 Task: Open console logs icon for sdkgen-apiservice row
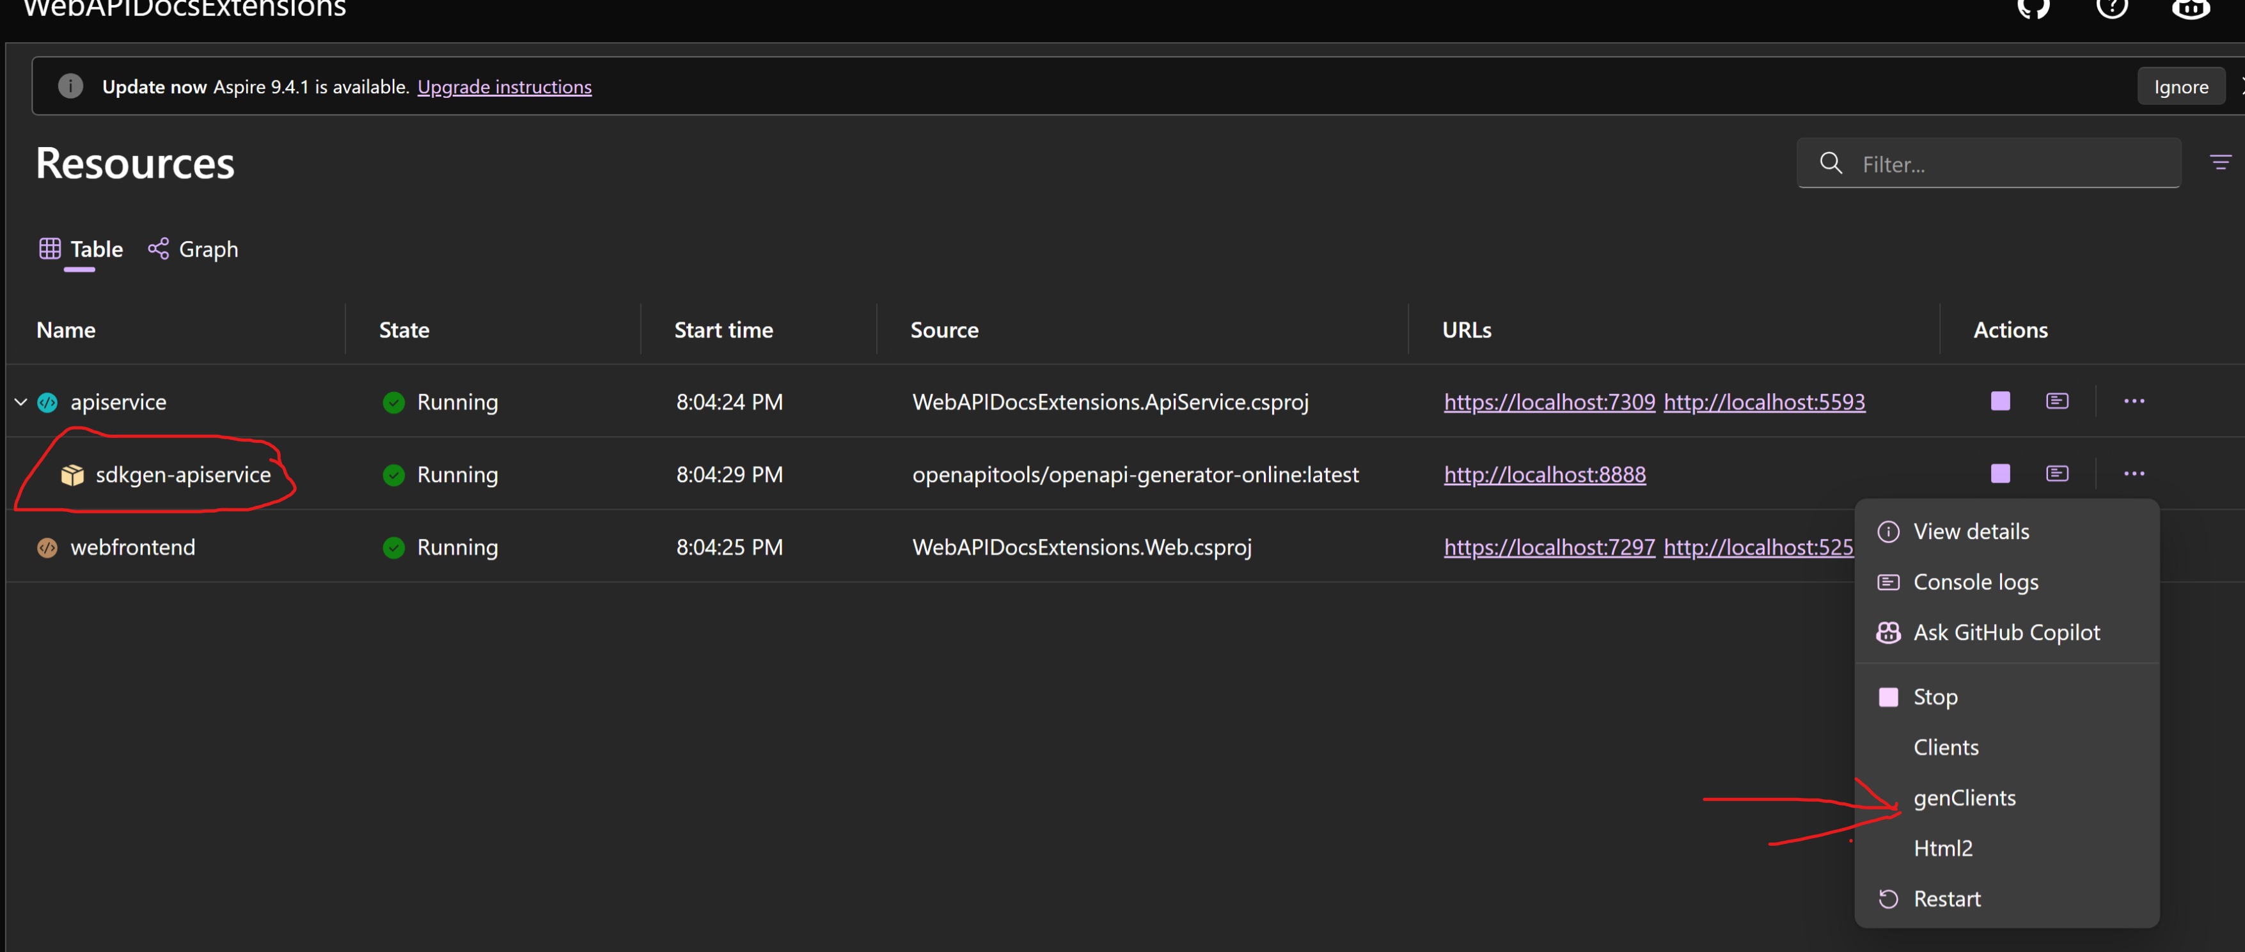tap(2057, 473)
